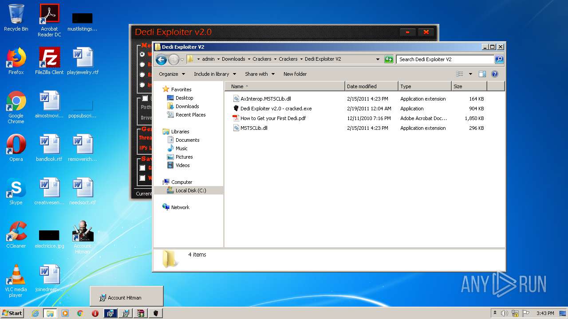The image size is (568, 319).
Task: Toggle the preview pane icon
Action: pyautogui.click(x=482, y=74)
